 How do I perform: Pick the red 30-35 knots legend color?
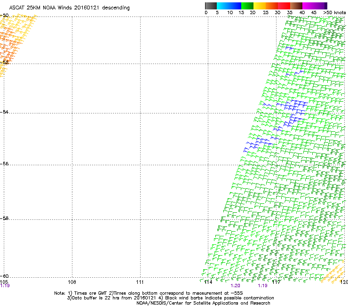[x=284, y=6]
